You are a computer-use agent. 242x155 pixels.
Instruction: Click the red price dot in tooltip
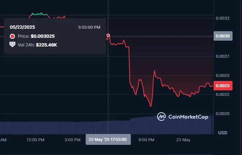[x=12, y=36]
